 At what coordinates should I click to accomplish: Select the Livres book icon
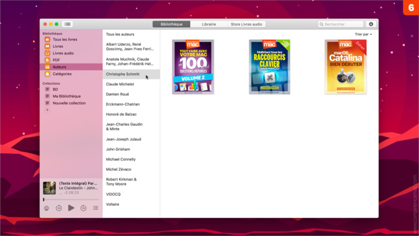(47, 47)
